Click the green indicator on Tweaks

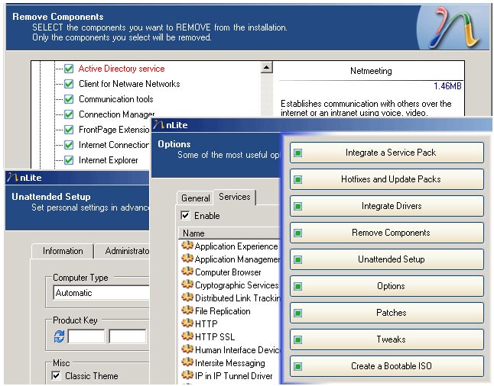click(x=297, y=339)
